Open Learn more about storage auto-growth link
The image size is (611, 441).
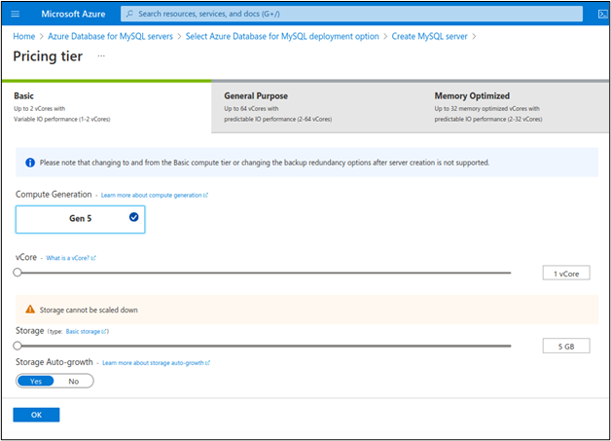[x=156, y=362]
